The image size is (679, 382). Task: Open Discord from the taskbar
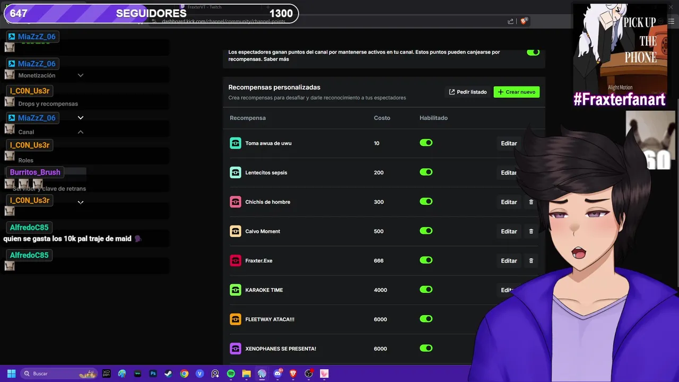click(x=277, y=374)
